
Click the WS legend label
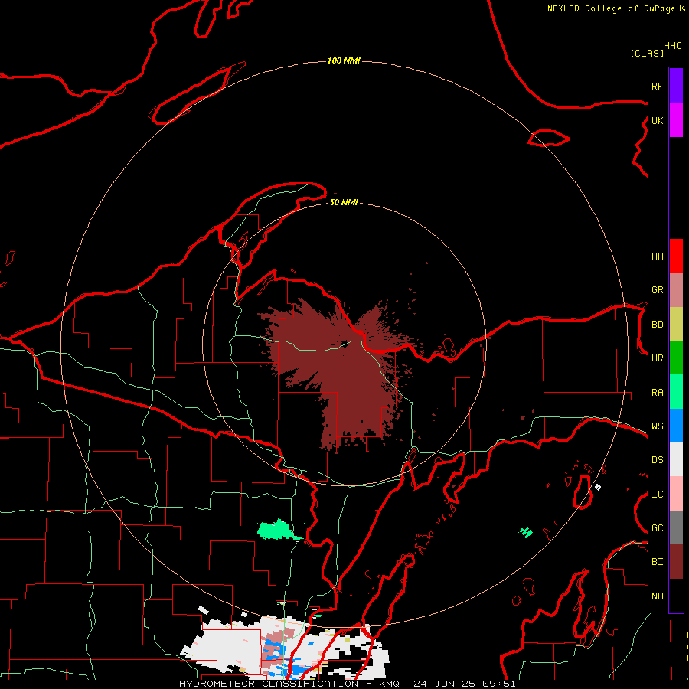[x=658, y=426]
